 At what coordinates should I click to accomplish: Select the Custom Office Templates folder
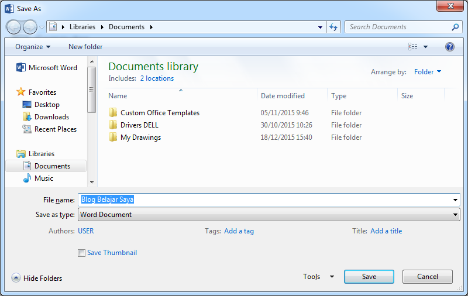tap(160, 113)
